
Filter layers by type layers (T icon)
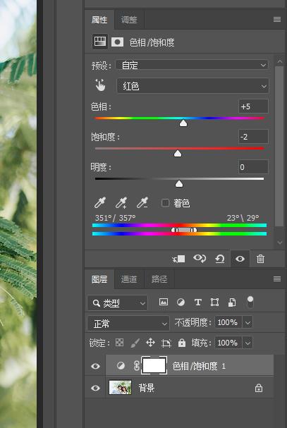tap(197, 302)
